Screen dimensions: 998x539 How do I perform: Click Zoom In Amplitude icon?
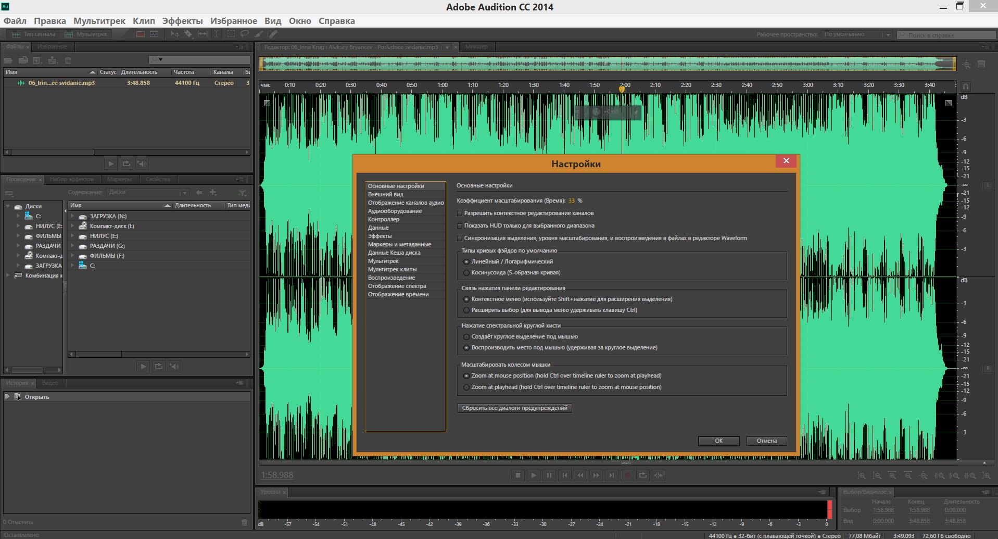point(862,475)
